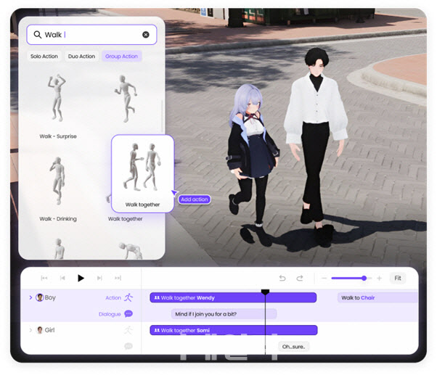Zoom out the timeline with minus
This screenshot has width=437, height=375.
point(324,278)
